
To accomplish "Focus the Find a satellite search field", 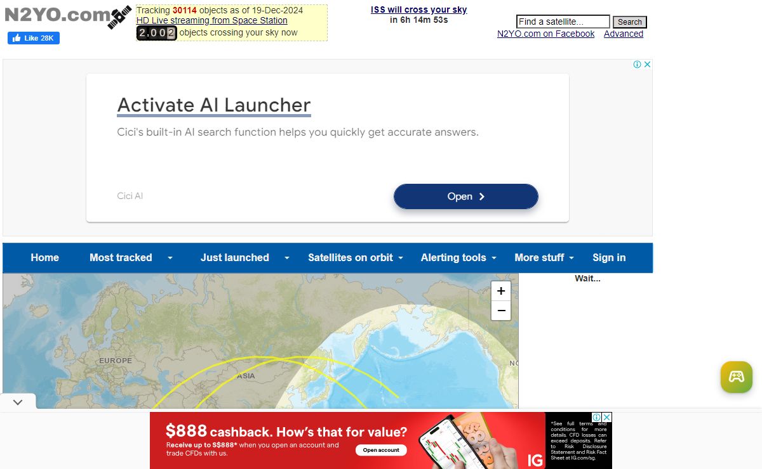I will pos(563,22).
